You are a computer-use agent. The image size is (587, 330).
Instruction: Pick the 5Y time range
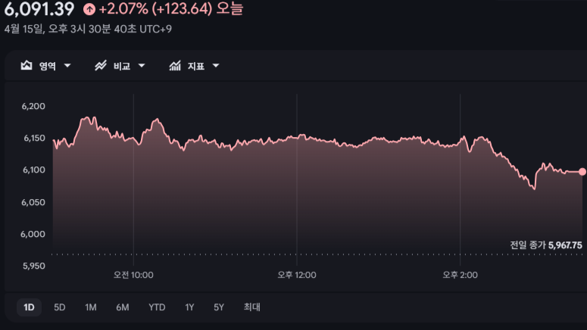pyautogui.click(x=219, y=307)
